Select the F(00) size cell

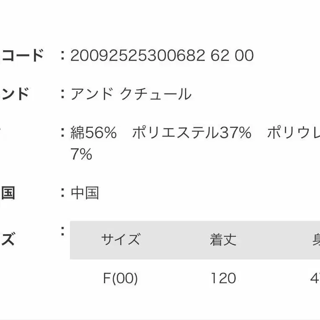tap(120, 278)
